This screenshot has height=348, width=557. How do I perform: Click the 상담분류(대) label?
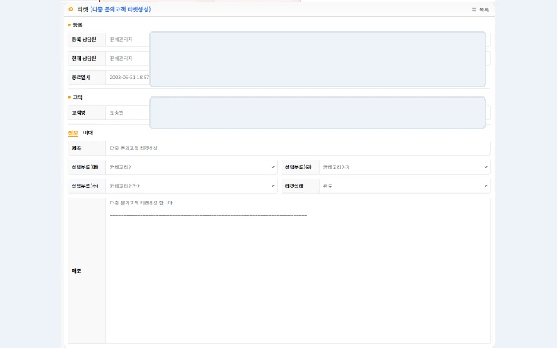85,167
